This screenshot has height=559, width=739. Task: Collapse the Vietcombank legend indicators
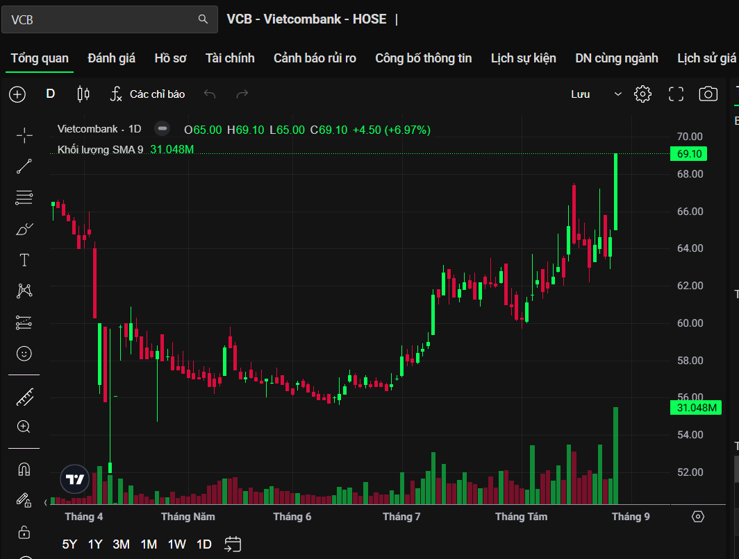pyautogui.click(x=162, y=128)
